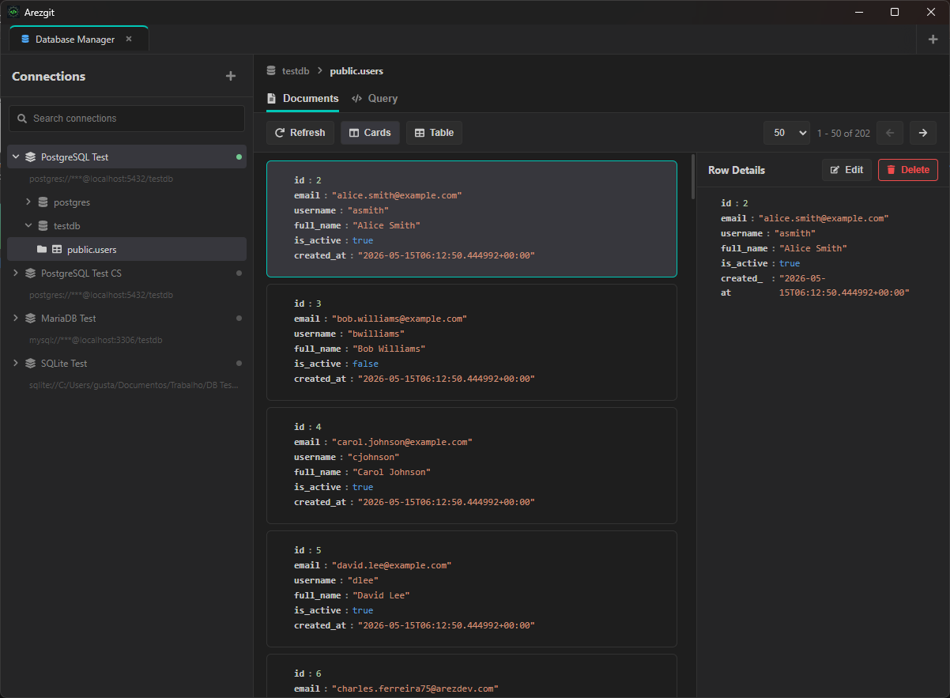Focus the Search connections field

(x=126, y=119)
